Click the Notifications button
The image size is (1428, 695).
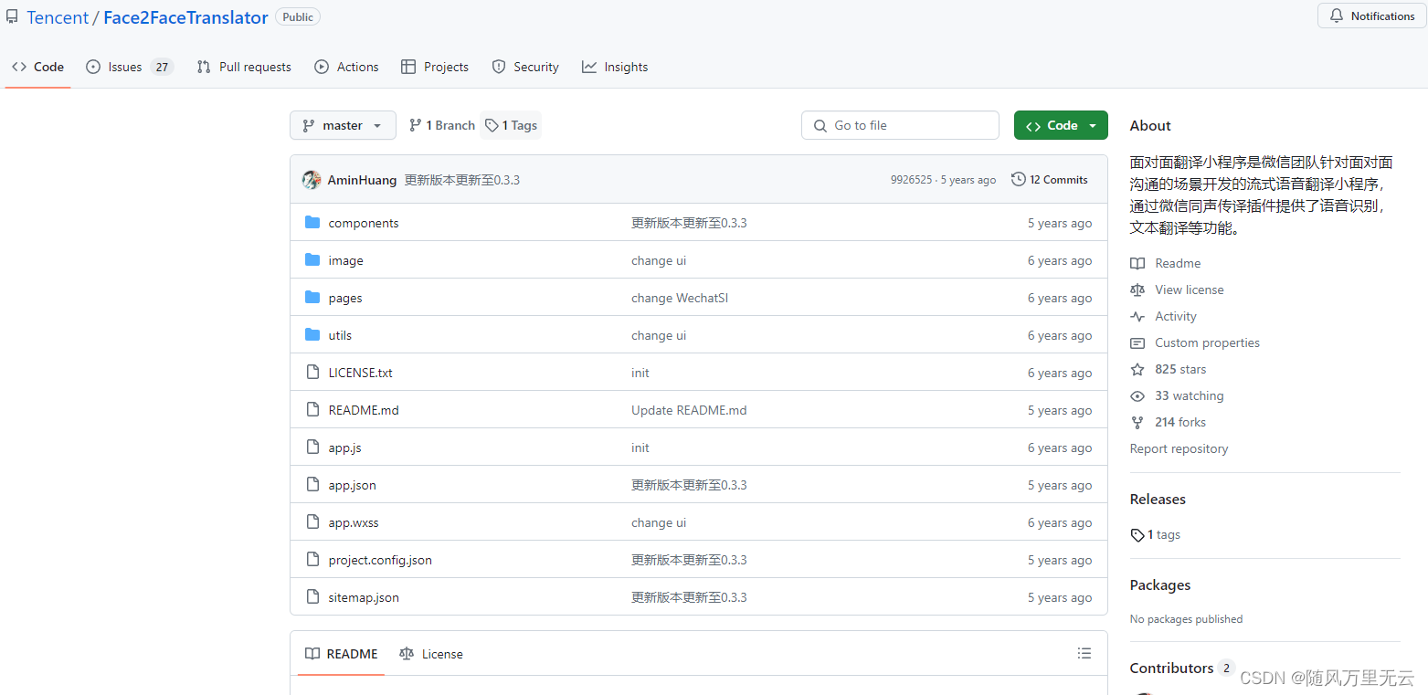(1371, 16)
